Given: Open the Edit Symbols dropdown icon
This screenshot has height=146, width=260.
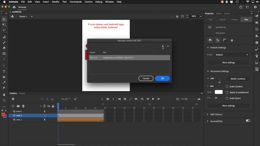Looking at the screenshot, I should 13,16.
